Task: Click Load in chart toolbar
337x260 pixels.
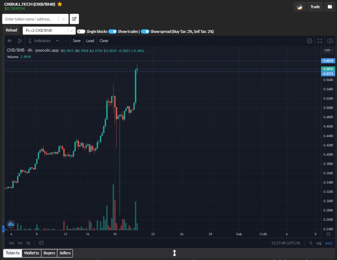Action: point(90,41)
